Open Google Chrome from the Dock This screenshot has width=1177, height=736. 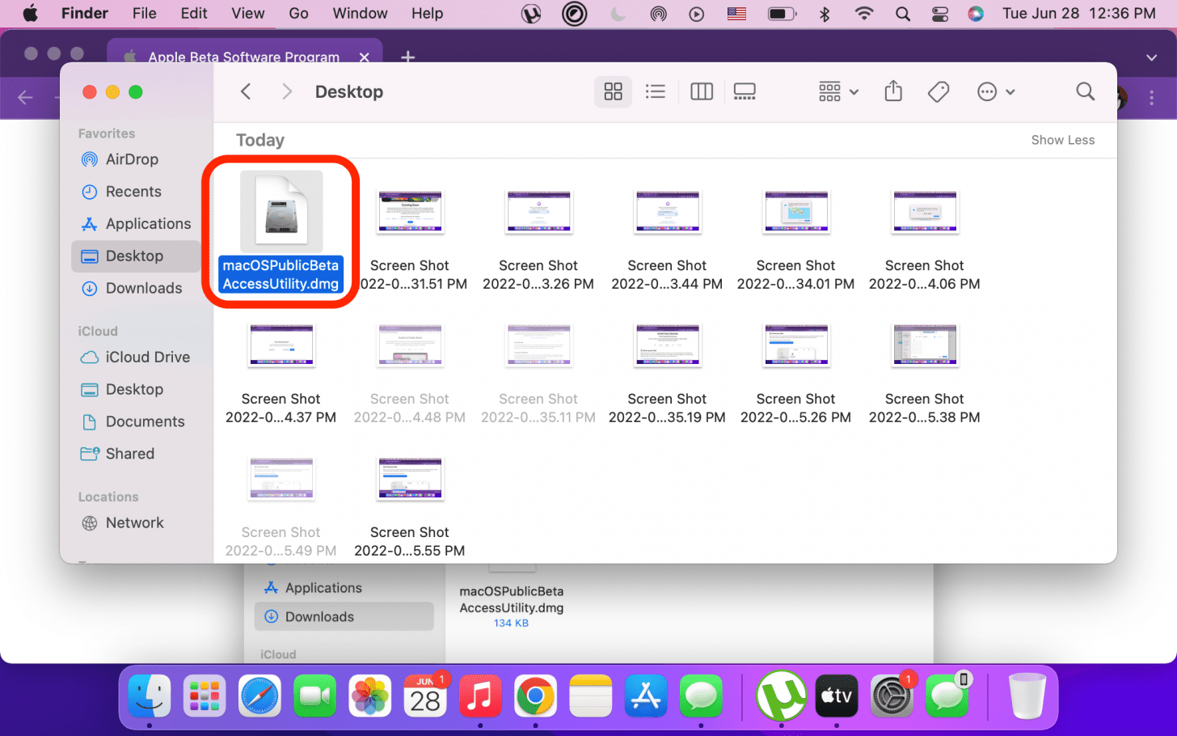point(535,696)
